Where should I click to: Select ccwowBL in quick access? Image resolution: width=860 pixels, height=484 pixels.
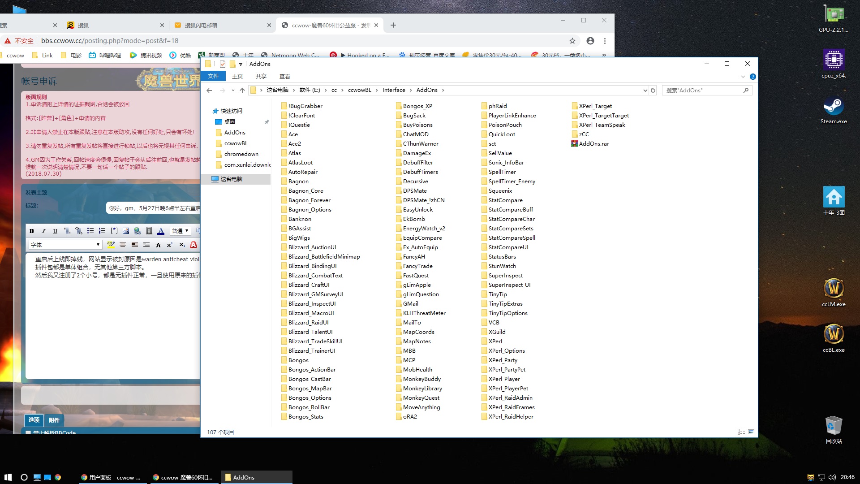click(236, 143)
